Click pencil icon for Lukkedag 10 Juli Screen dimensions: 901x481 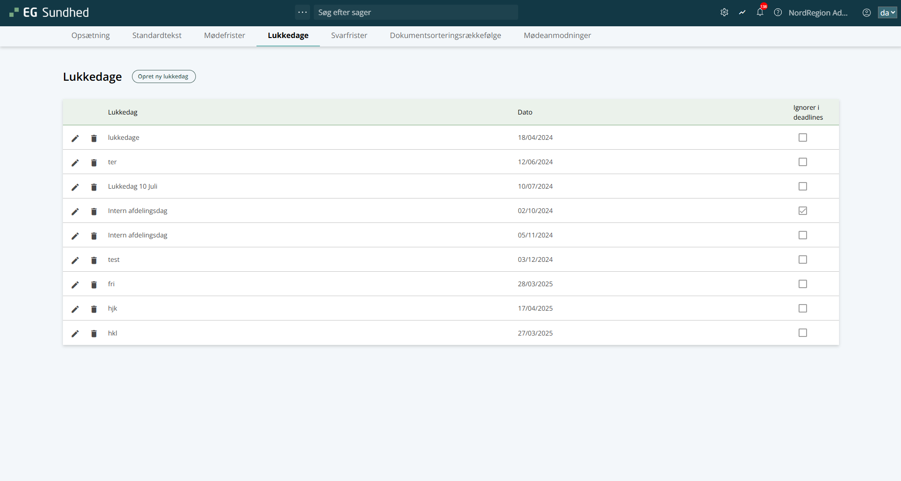coord(75,187)
